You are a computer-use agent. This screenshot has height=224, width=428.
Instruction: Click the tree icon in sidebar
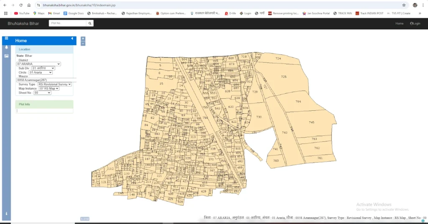7,47
